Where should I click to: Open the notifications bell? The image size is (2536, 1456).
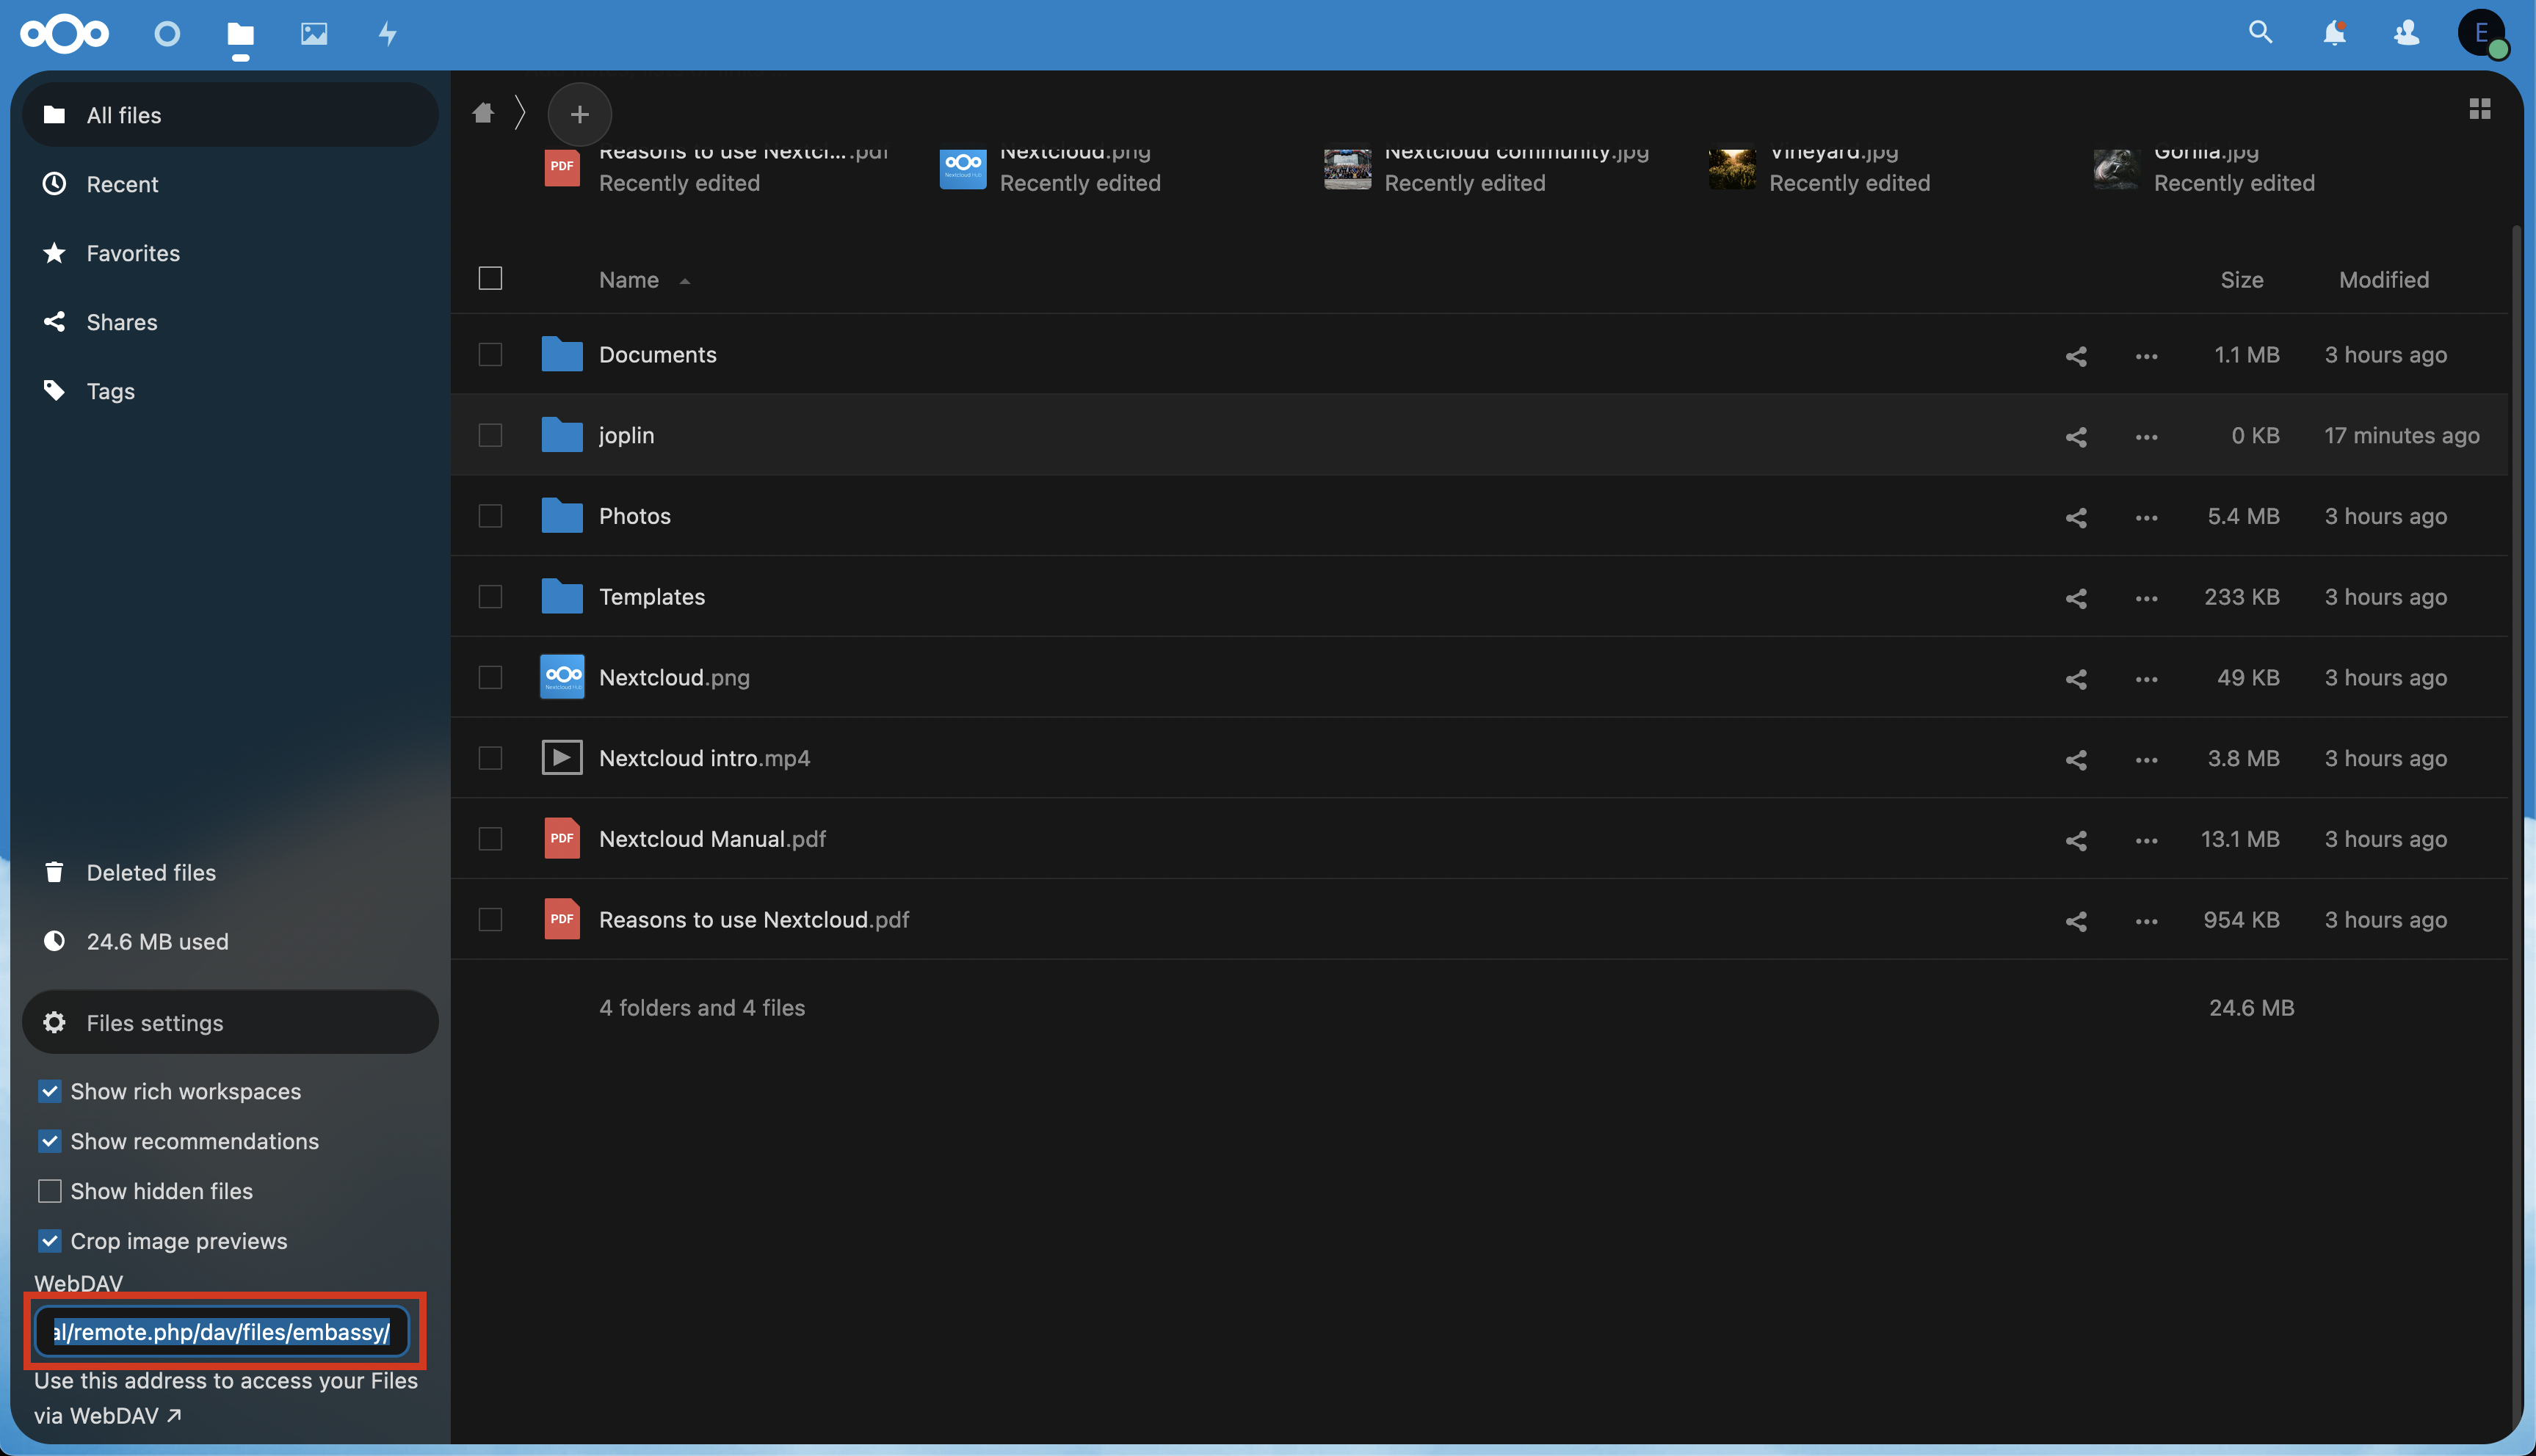(x=2333, y=32)
